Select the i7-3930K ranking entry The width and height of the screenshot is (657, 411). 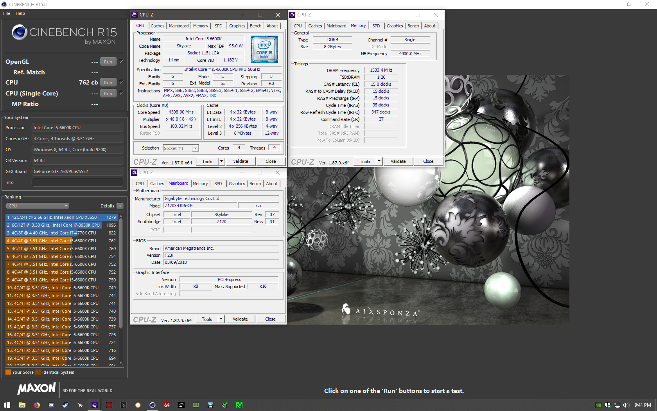coord(61,225)
